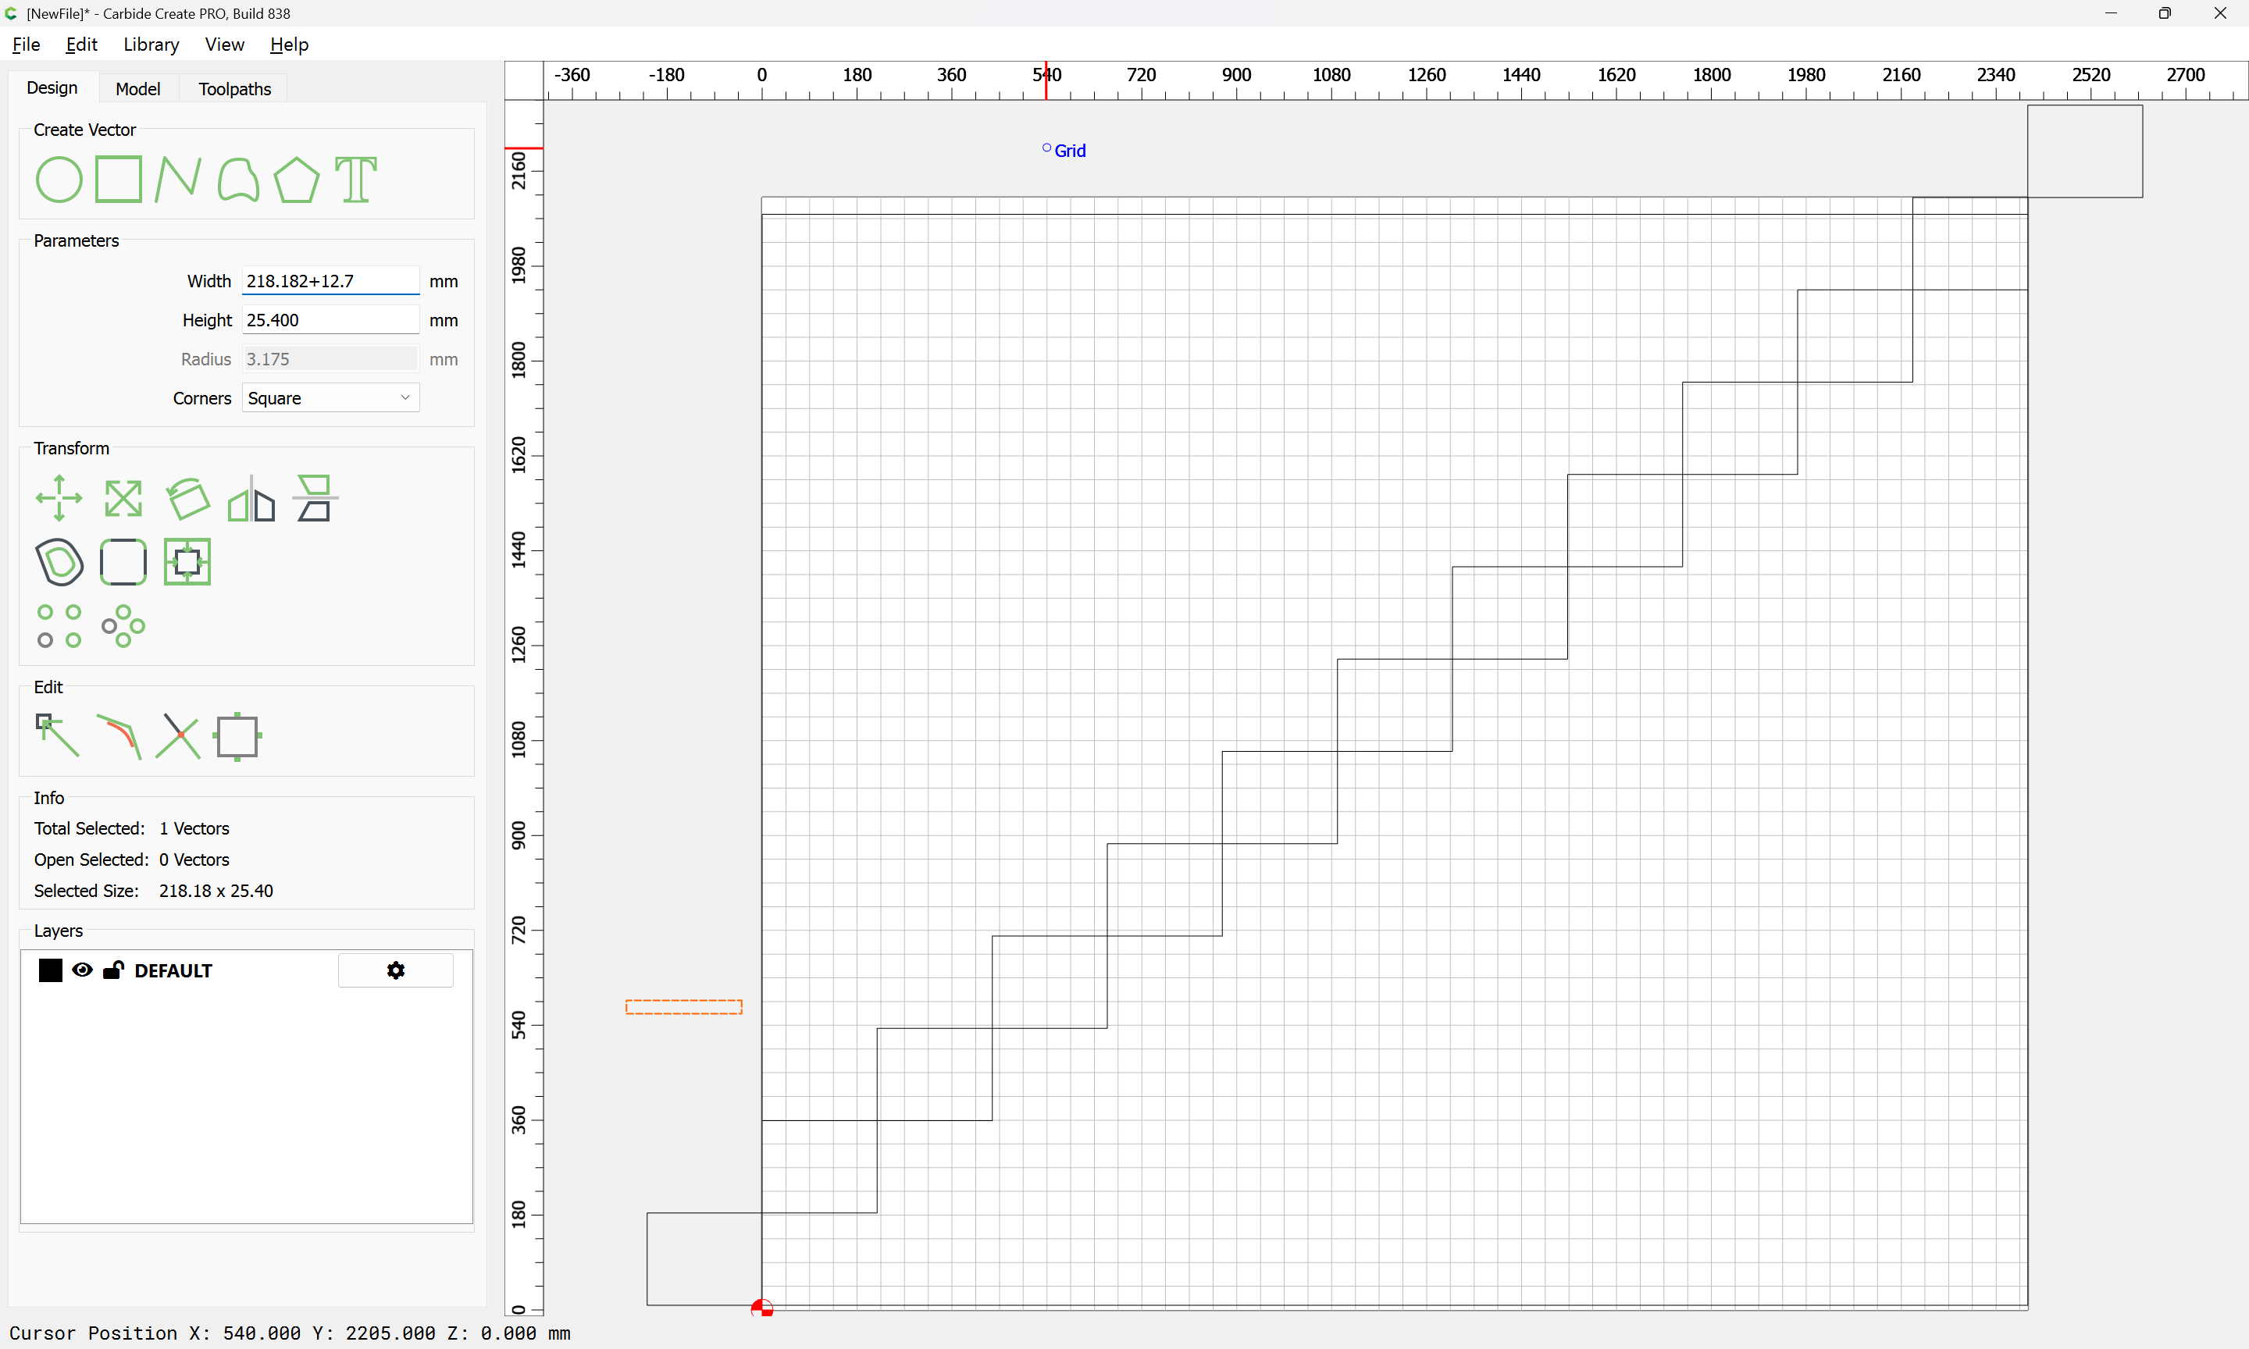Switch to the Toolpaths tab
The height and width of the screenshot is (1349, 2249).
click(234, 88)
